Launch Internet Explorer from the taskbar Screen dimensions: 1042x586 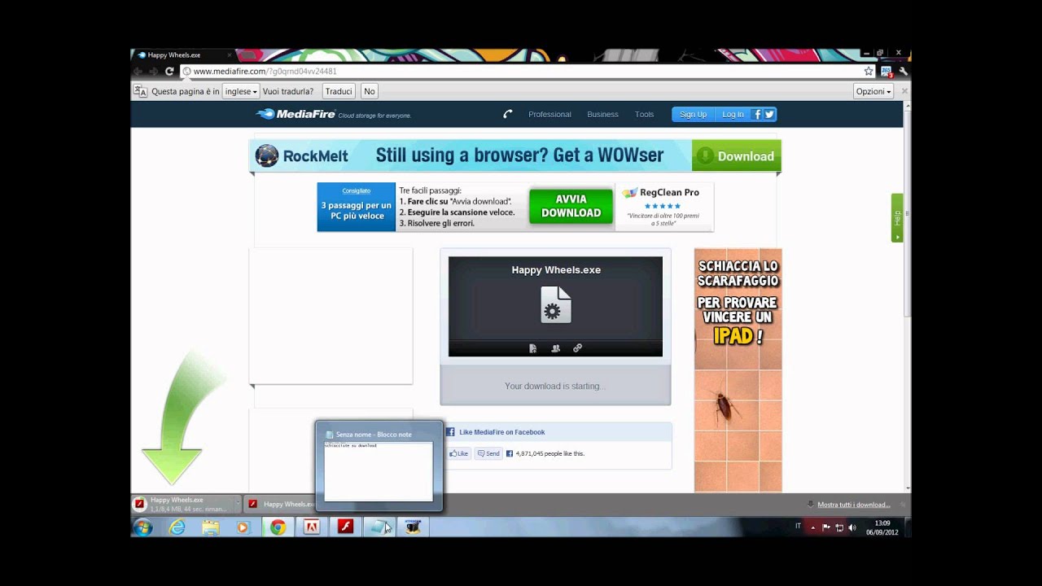177,527
